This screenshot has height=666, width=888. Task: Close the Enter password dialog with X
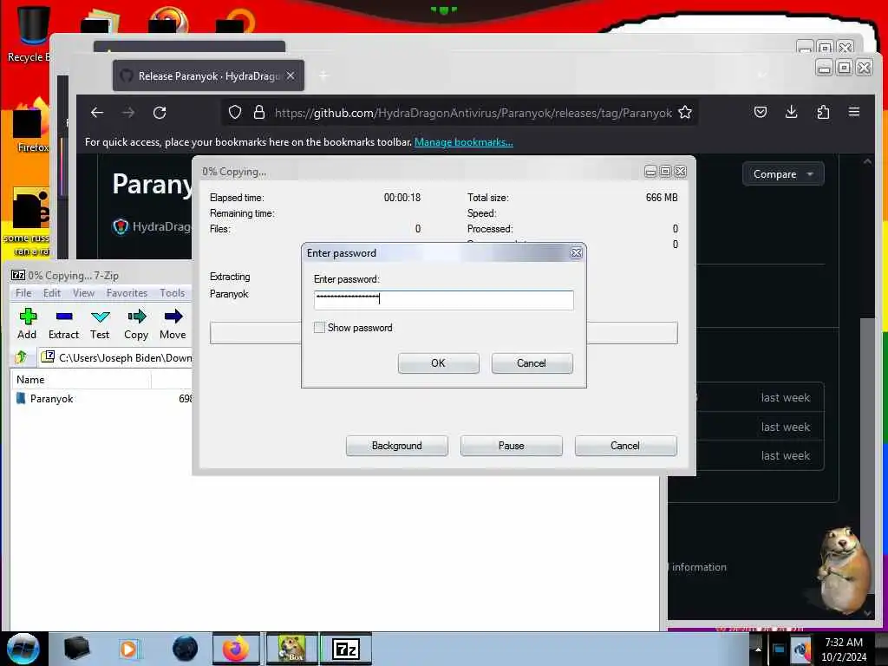[576, 253]
